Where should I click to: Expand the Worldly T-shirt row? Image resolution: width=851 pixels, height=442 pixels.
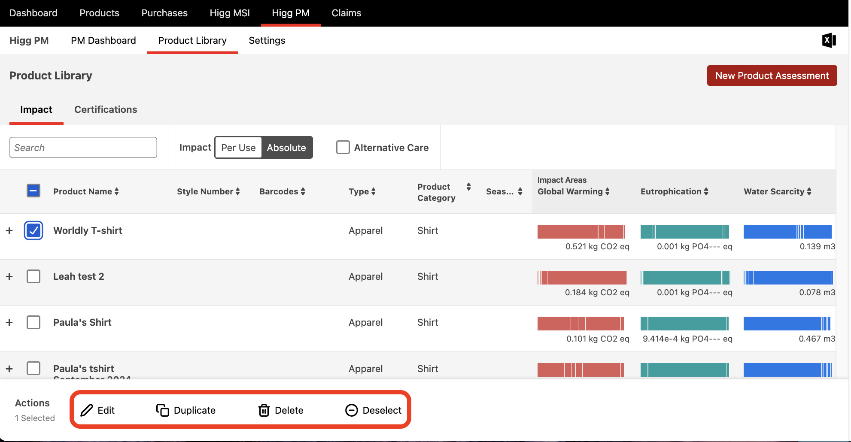point(9,230)
